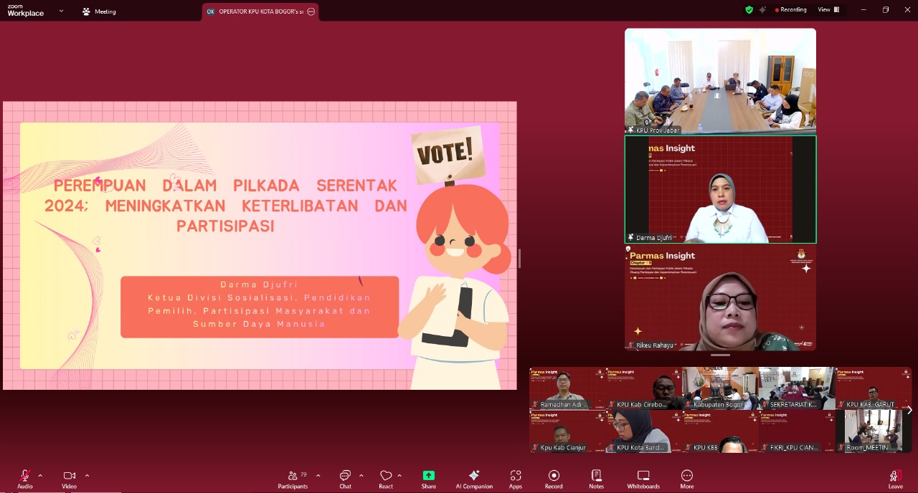Show next page of participant thumbnails
Image resolution: width=918 pixels, height=493 pixels.
coord(909,410)
